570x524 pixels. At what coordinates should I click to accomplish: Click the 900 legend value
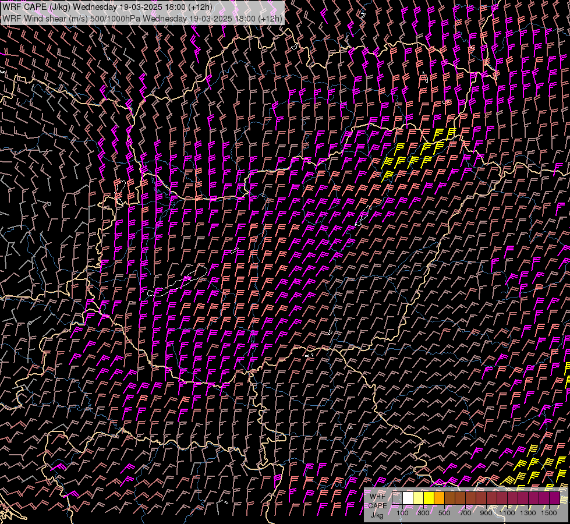(x=486, y=513)
